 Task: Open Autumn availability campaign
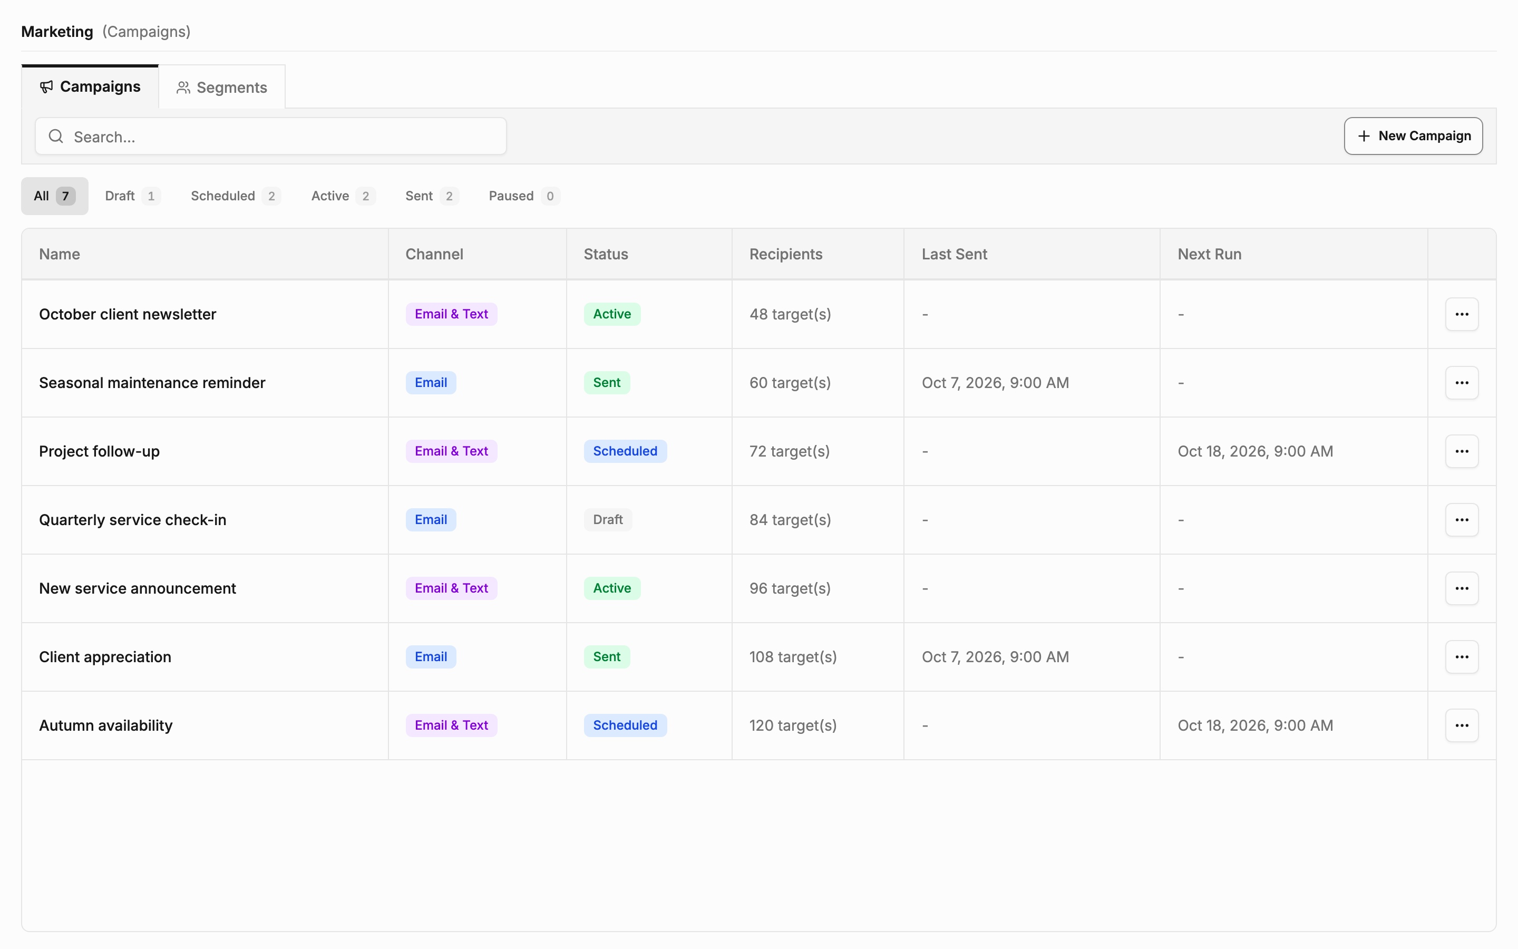tap(105, 725)
